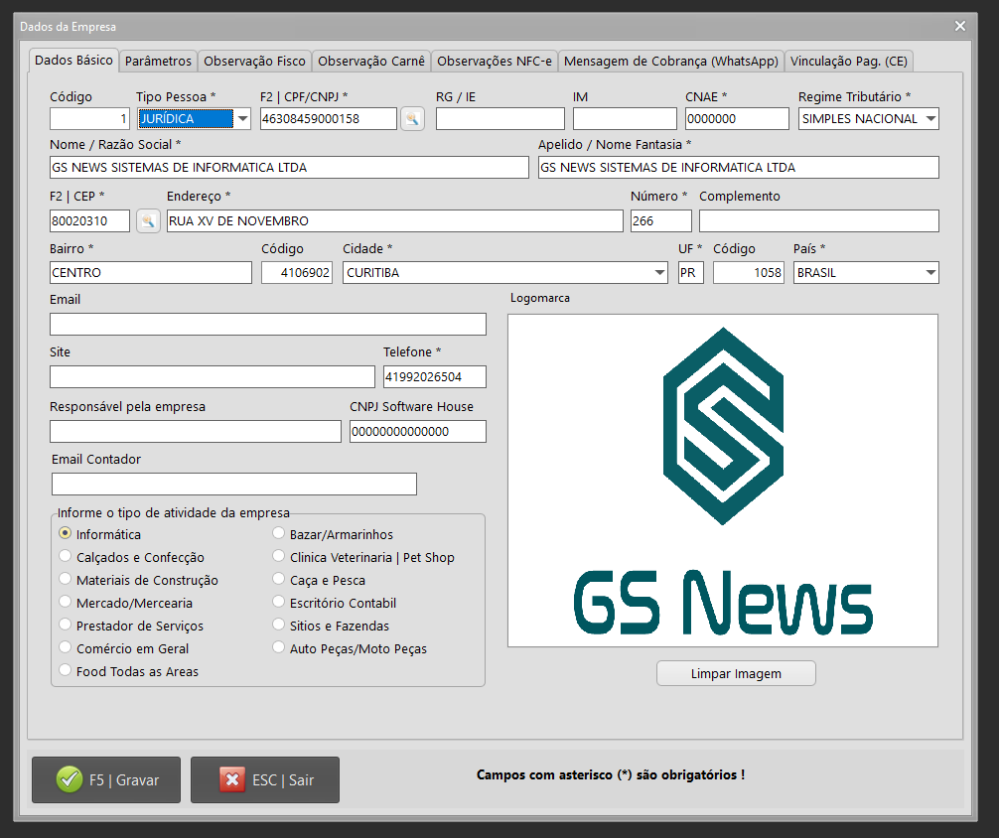The image size is (999, 838).
Task: Click green checkmark icon on Gravar
Action: (70, 779)
